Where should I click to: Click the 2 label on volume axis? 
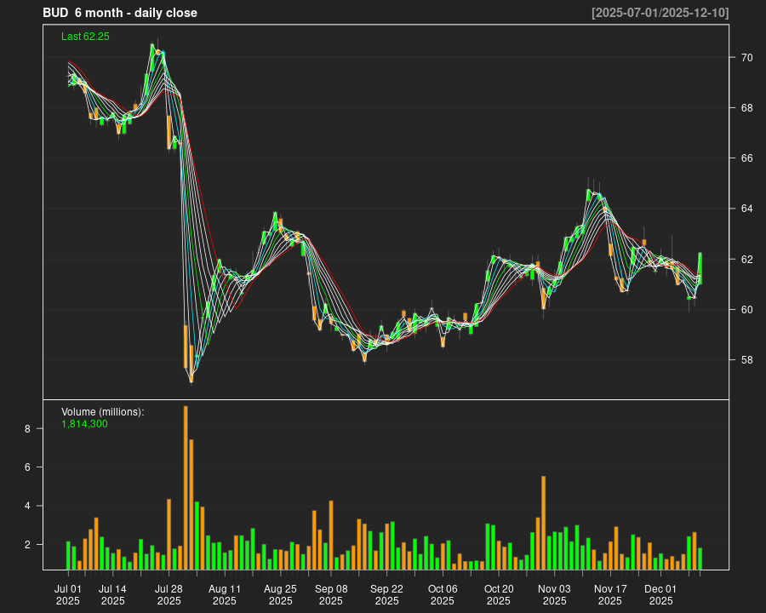[27, 544]
